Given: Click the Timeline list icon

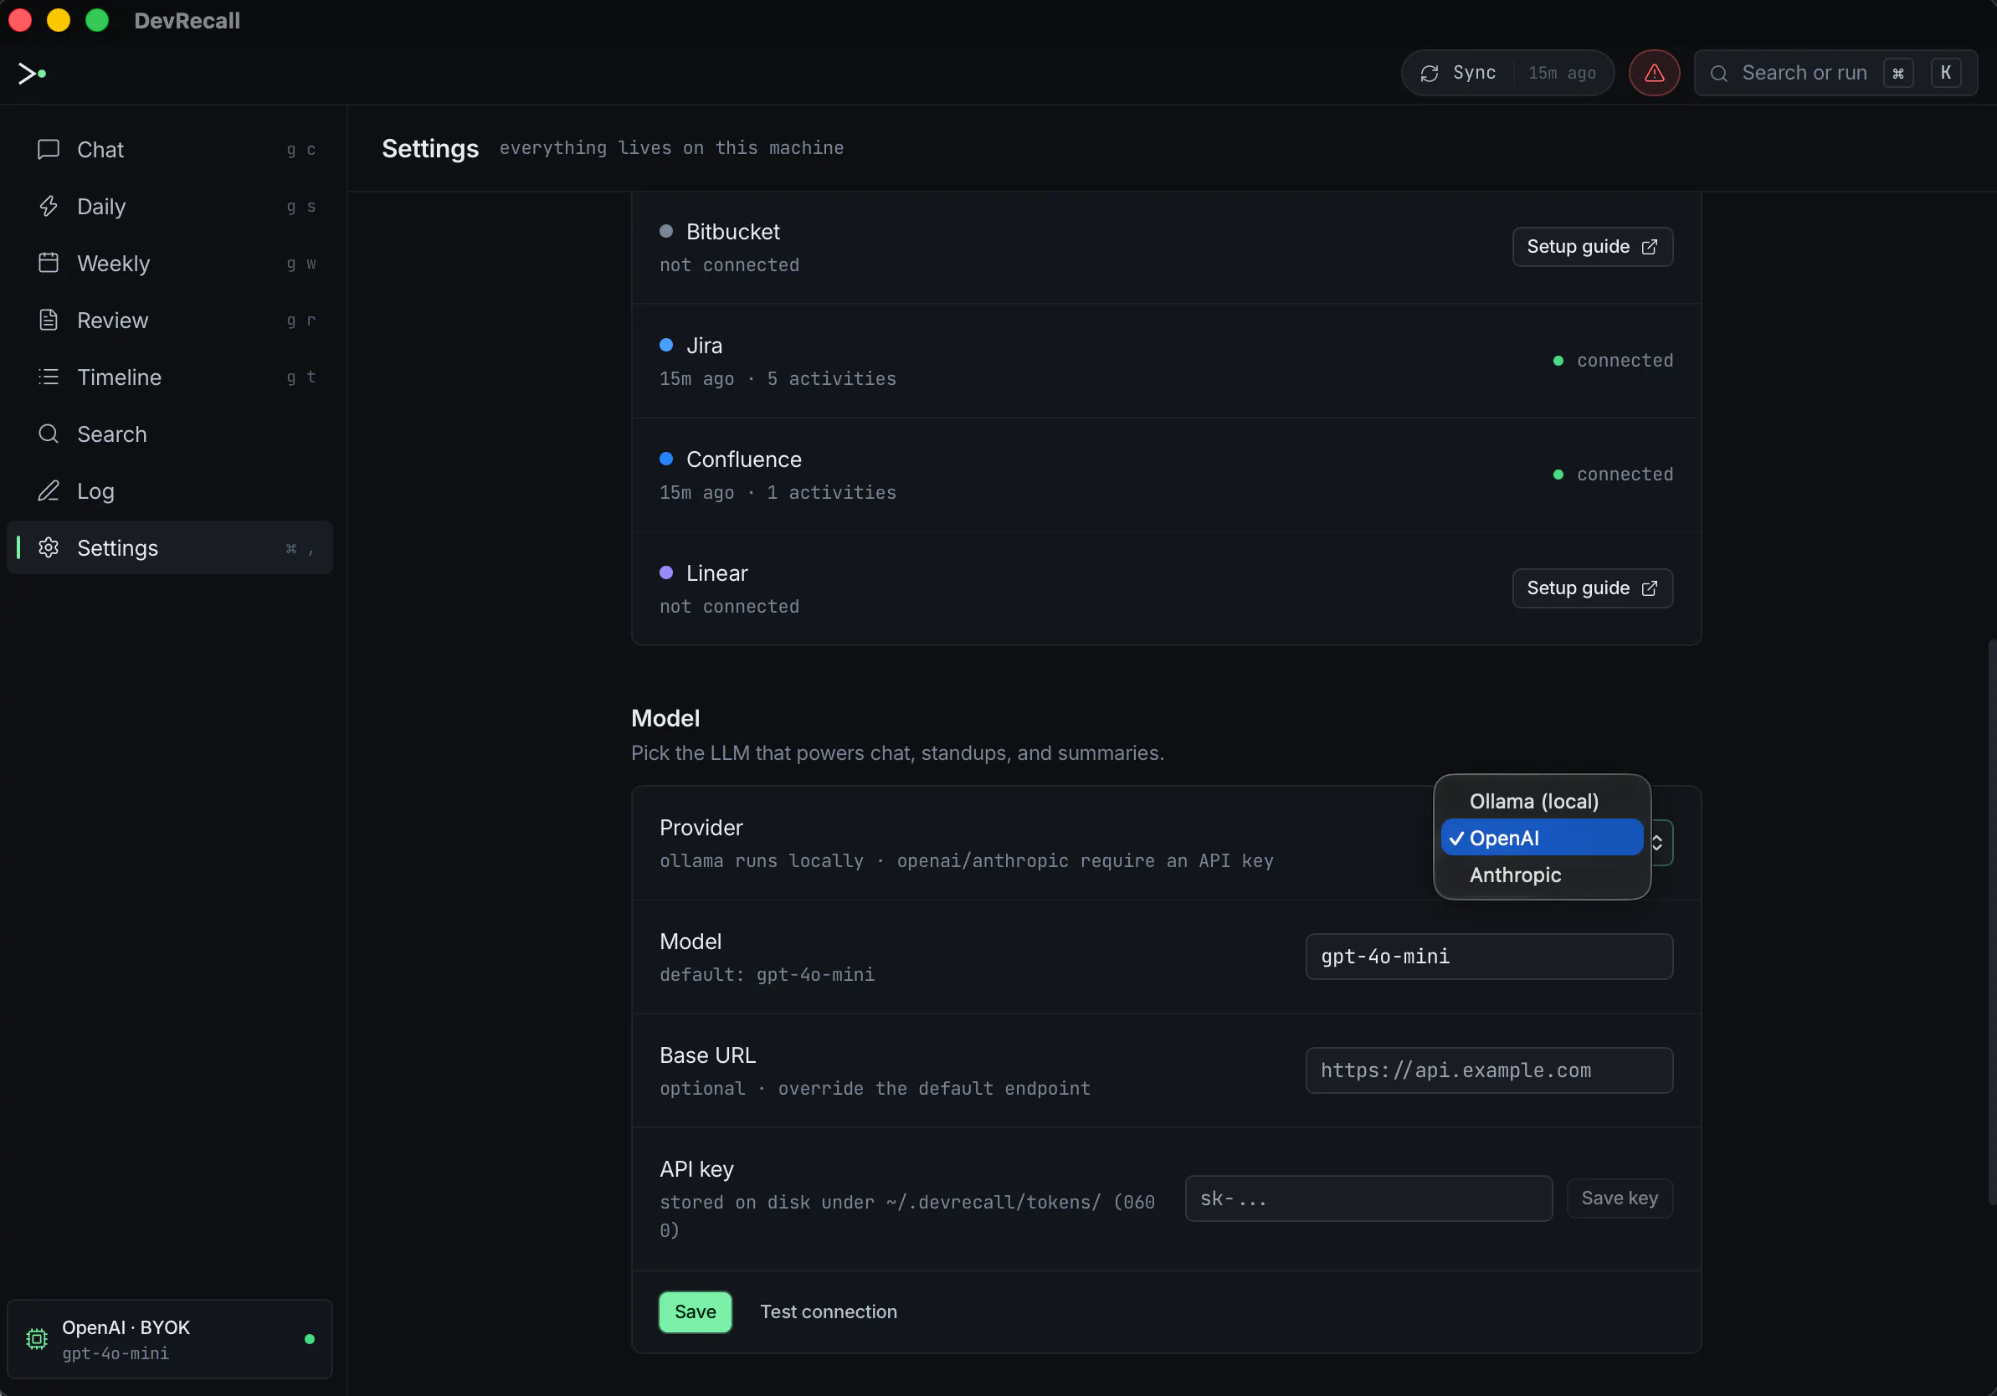Looking at the screenshot, I should tap(49, 377).
